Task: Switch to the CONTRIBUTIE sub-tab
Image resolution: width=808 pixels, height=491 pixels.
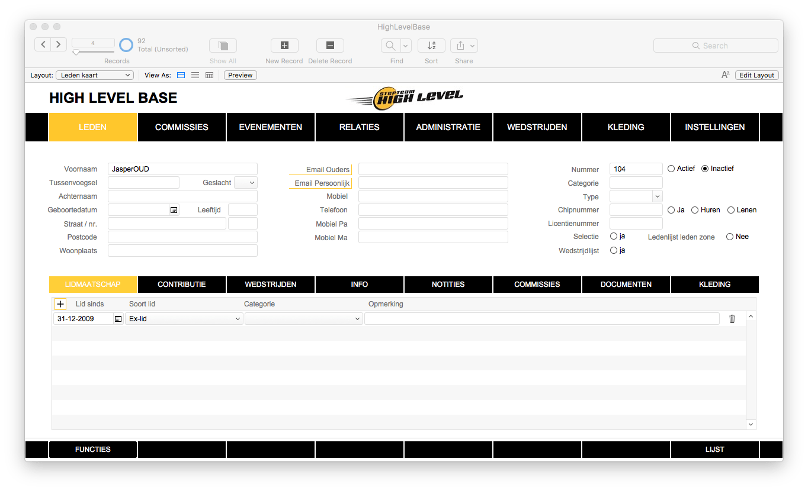Action: click(x=182, y=285)
